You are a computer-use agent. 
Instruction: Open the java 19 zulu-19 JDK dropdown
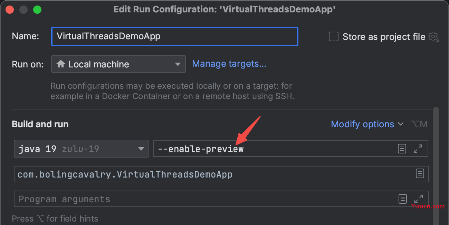(x=82, y=149)
